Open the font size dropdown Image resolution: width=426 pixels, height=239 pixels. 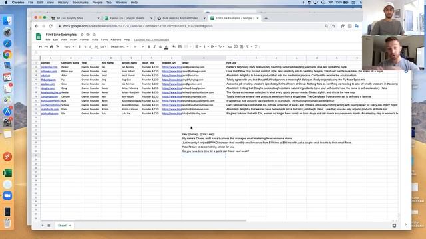[x=138, y=47]
